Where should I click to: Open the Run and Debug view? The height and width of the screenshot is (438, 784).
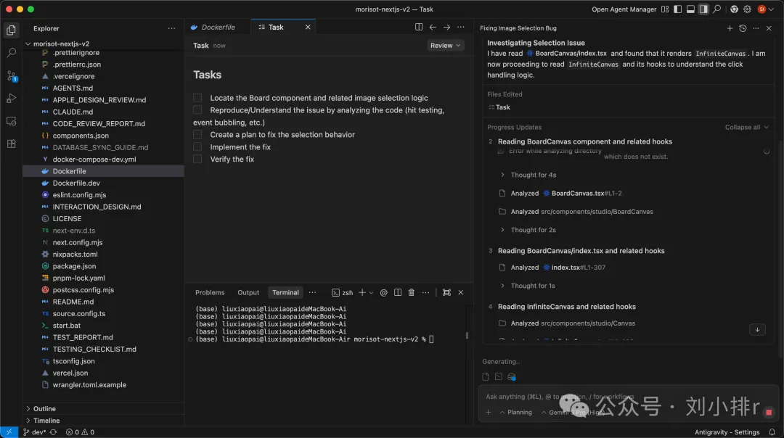[x=11, y=98]
